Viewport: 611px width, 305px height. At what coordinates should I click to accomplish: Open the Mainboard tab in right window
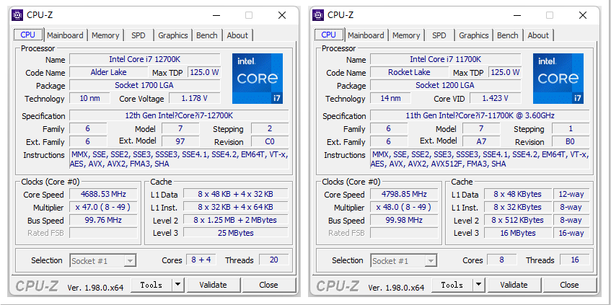366,35
